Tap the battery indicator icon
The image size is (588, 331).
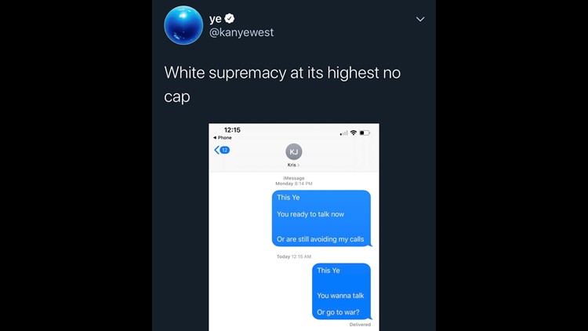[x=365, y=133]
